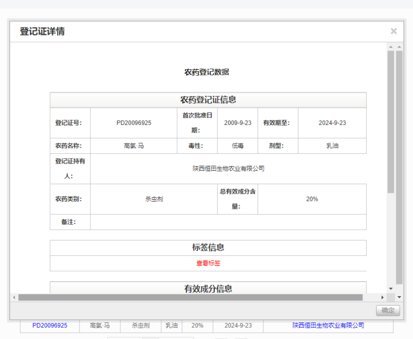
Task: Close the 登记证详情 dialog with the X
Action: [393, 31]
